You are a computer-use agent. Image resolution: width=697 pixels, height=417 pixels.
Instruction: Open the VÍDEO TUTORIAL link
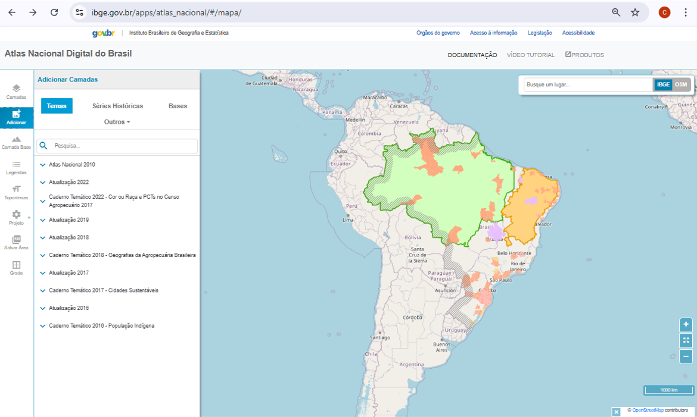[530, 55]
